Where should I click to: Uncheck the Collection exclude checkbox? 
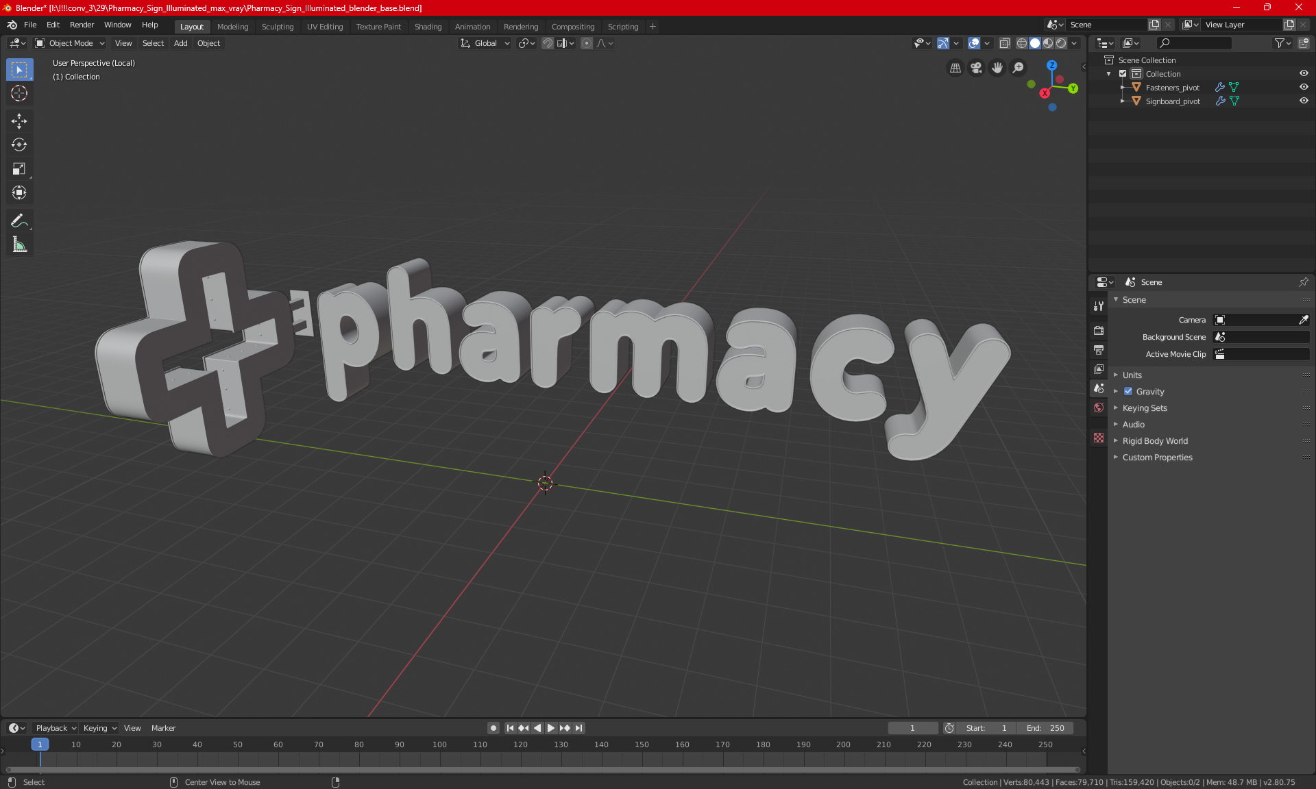(1123, 74)
